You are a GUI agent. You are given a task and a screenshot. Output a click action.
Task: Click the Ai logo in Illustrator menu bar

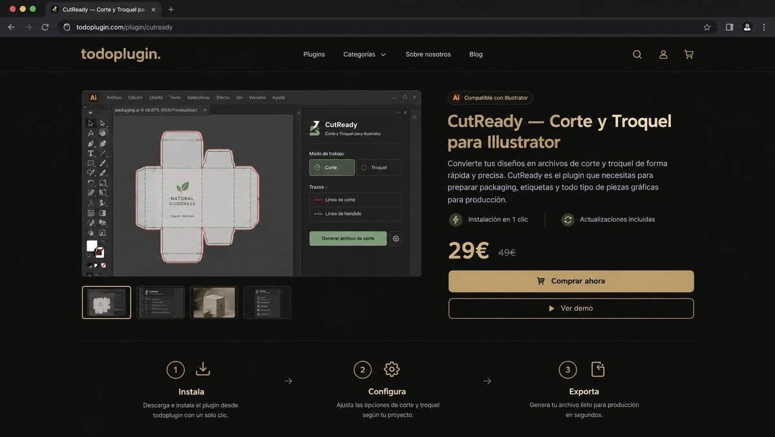point(93,97)
